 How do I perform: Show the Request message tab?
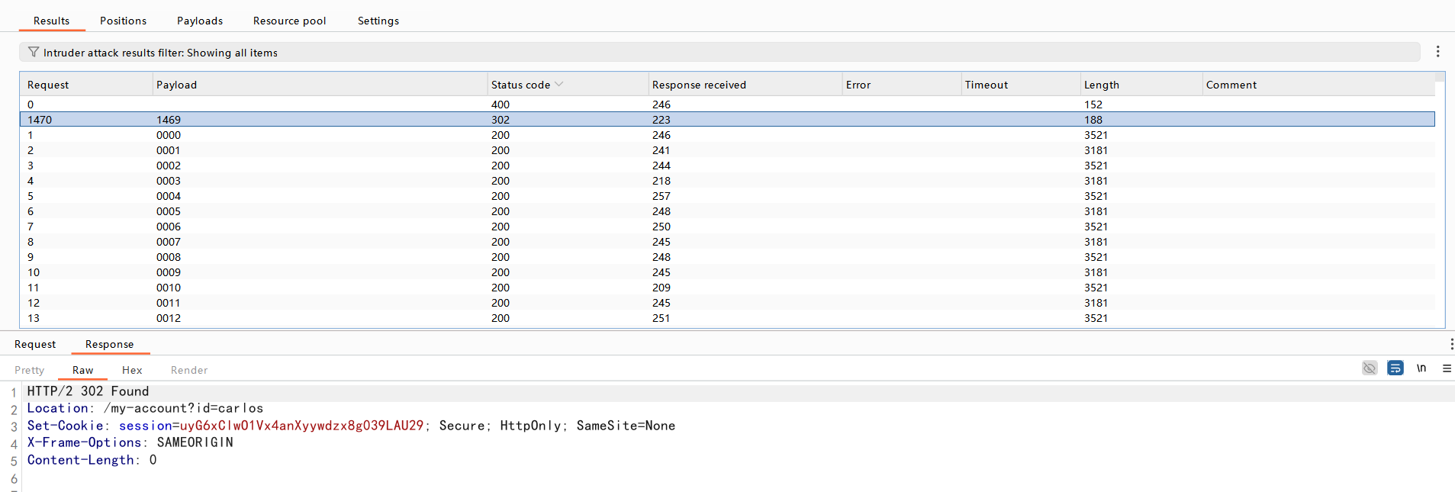click(x=35, y=344)
